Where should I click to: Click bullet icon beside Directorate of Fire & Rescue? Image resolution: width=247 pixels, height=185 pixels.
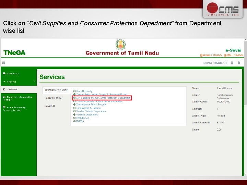74,104
